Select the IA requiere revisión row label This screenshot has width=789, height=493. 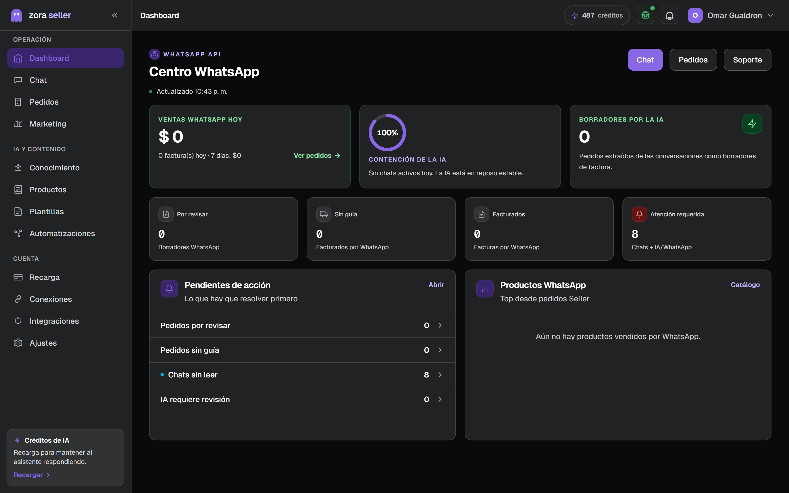point(195,399)
